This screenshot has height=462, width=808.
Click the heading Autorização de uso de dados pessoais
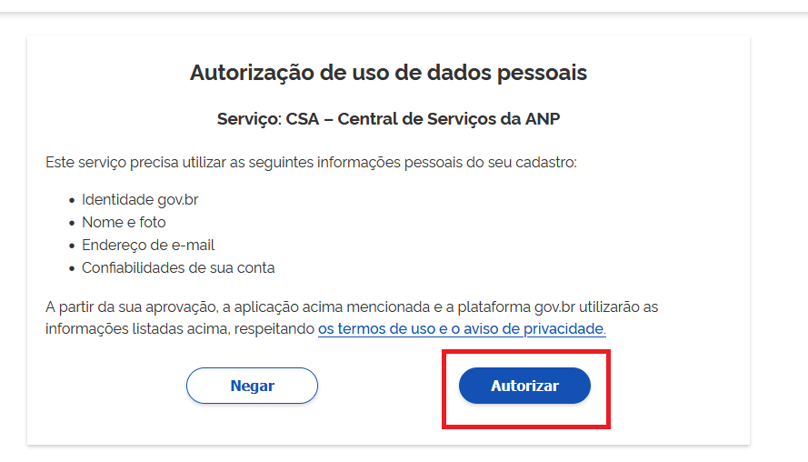pyautogui.click(x=388, y=73)
